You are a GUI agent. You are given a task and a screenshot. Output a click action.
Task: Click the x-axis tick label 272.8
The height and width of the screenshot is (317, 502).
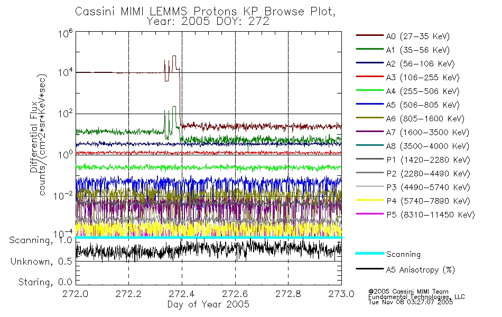click(x=288, y=294)
